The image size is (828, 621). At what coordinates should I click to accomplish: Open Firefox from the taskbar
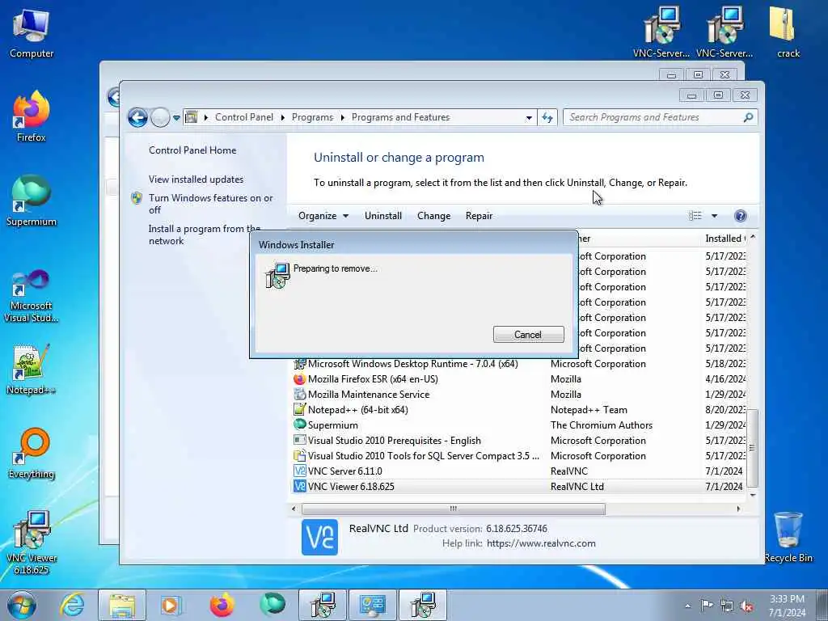point(222,605)
